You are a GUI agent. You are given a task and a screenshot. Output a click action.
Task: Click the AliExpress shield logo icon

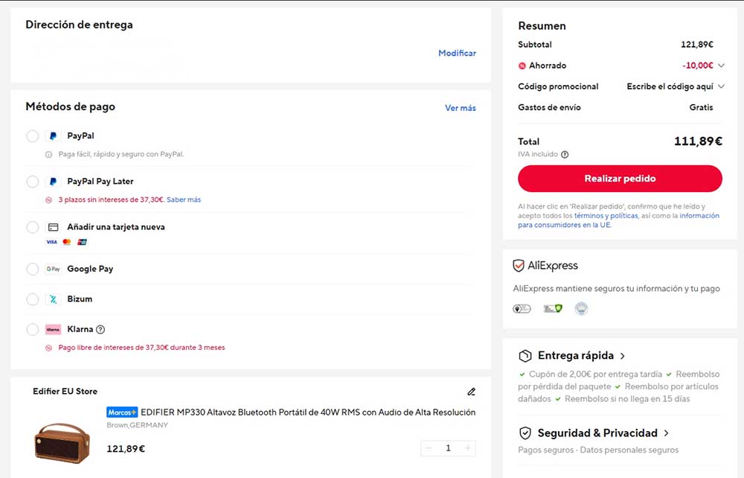pos(519,266)
